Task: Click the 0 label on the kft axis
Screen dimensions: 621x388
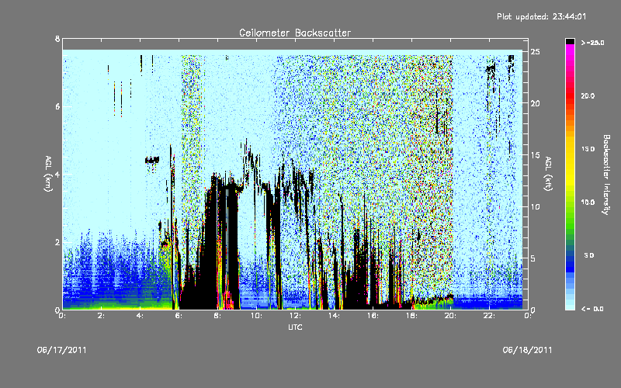Action: coord(533,310)
